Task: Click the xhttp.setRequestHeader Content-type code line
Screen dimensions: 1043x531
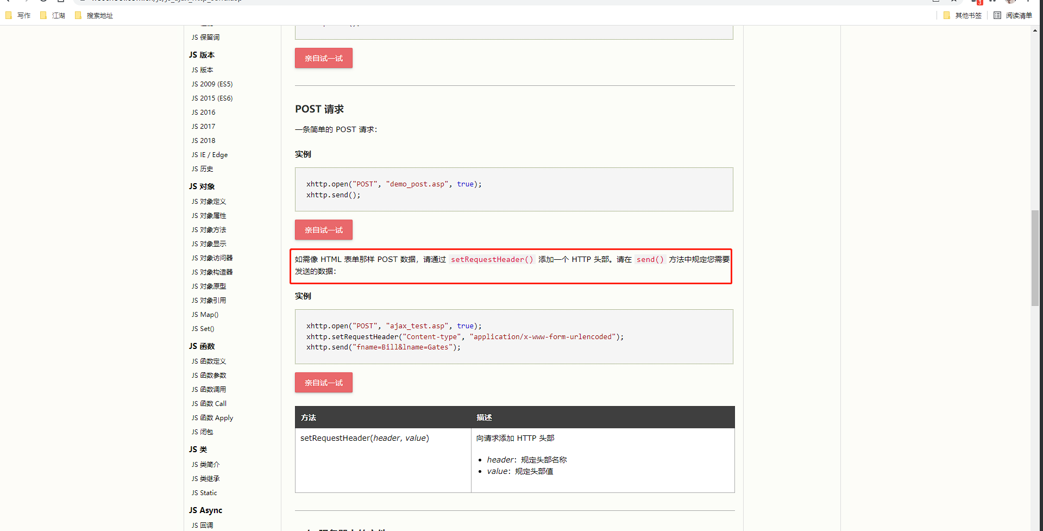Action: pyautogui.click(x=465, y=337)
